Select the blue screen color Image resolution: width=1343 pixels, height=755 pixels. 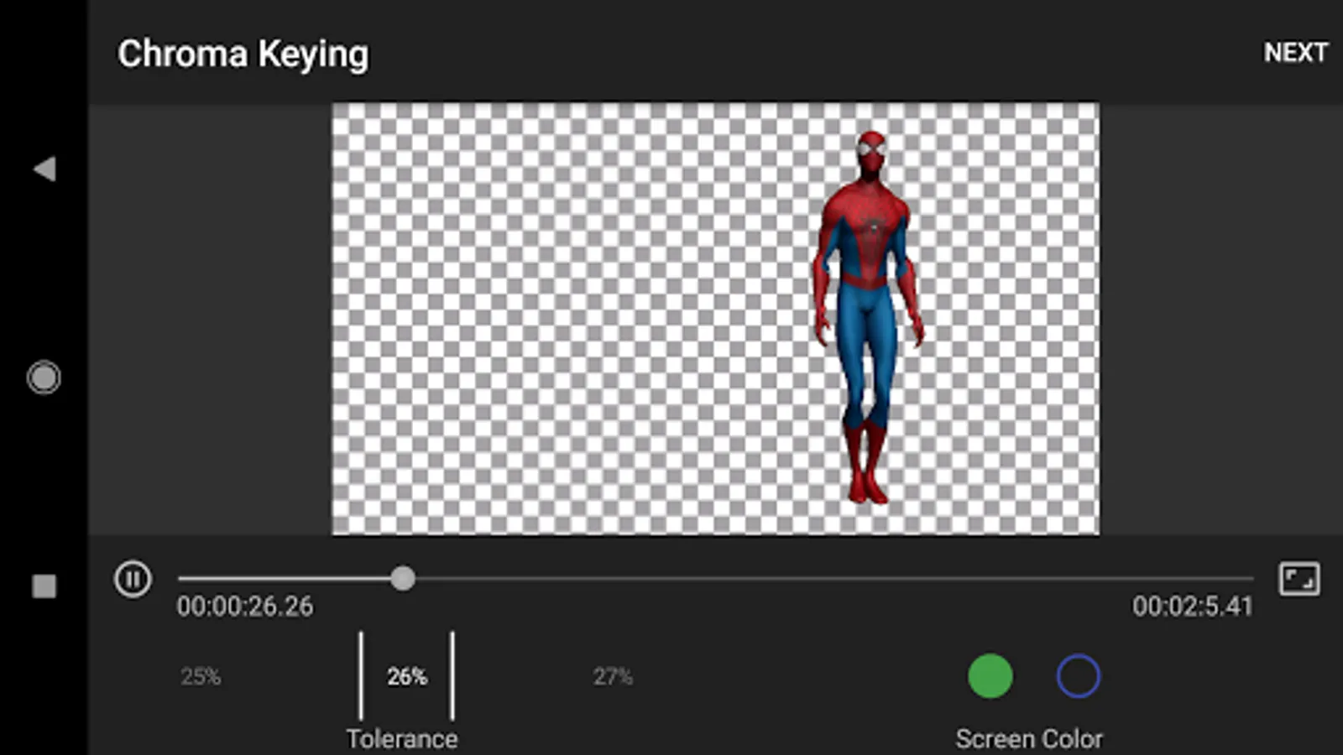click(1079, 676)
